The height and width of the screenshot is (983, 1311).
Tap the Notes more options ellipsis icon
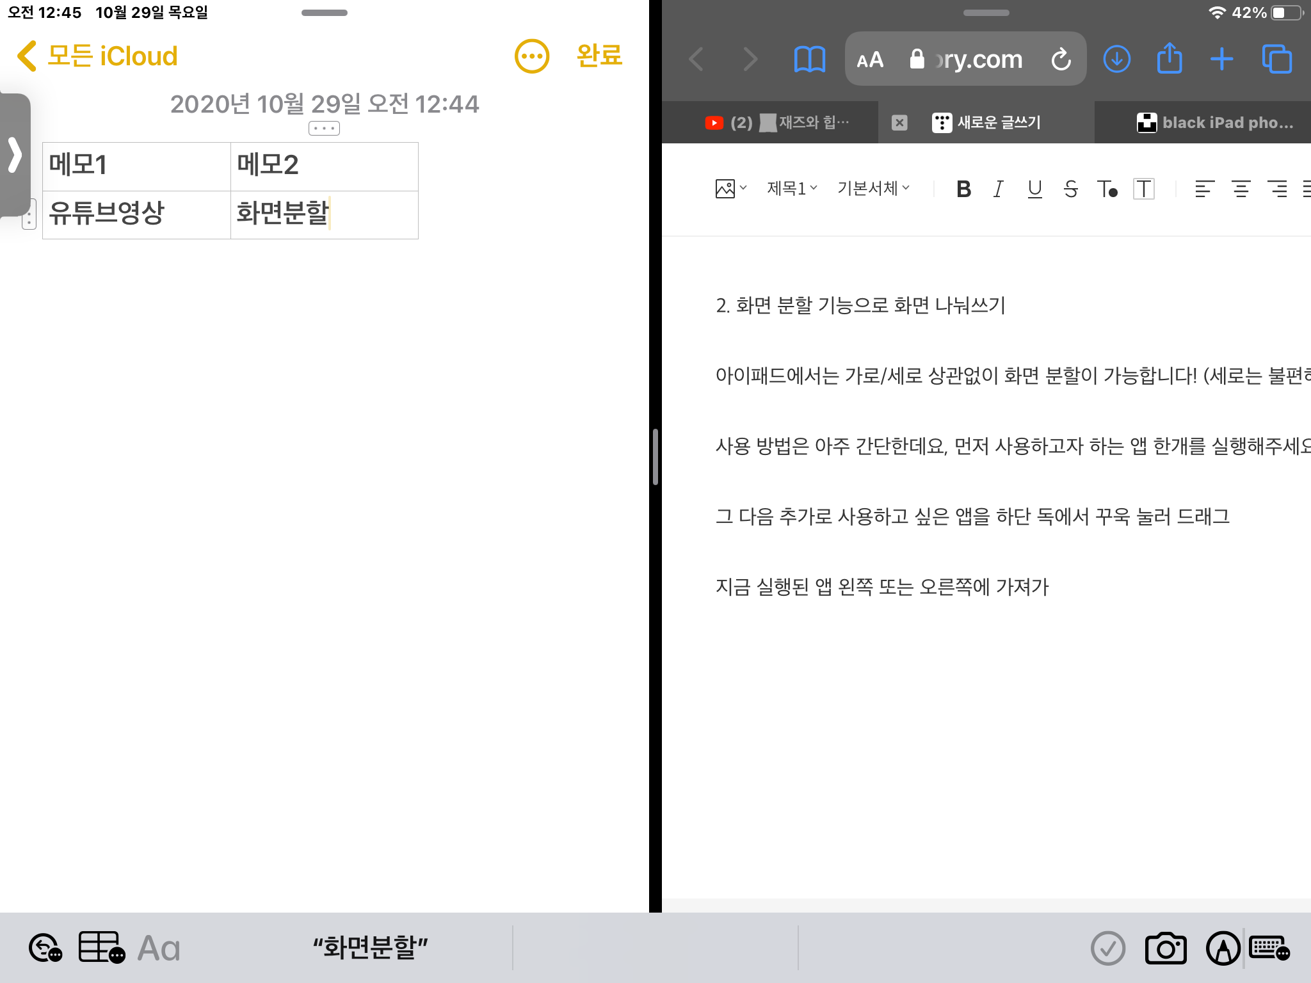tap(532, 56)
